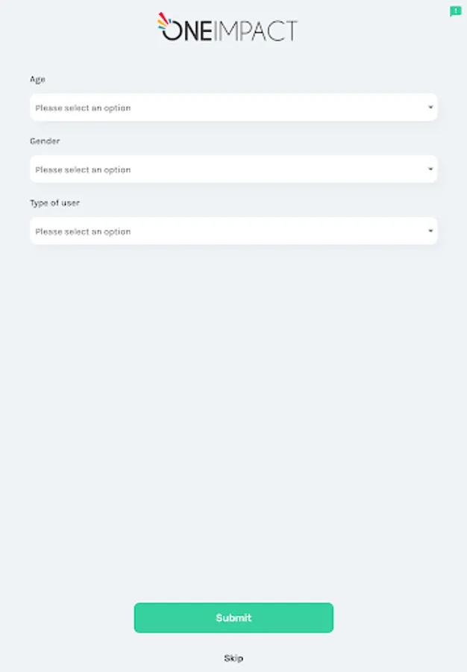This screenshot has width=467, height=672.
Task: Expand the Type of user arrow indicator
Action: click(430, 231)
